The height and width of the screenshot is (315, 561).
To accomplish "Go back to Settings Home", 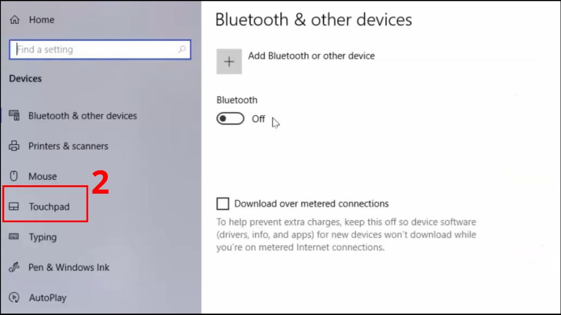I will pyautogui.click(x=41, y=20).
